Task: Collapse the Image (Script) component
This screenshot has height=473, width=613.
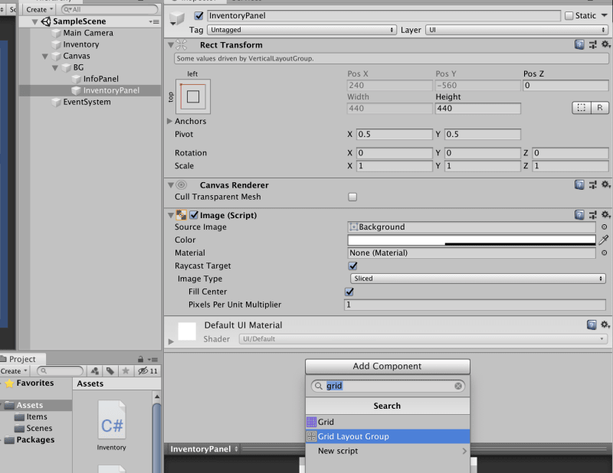Action: point(171,215)
